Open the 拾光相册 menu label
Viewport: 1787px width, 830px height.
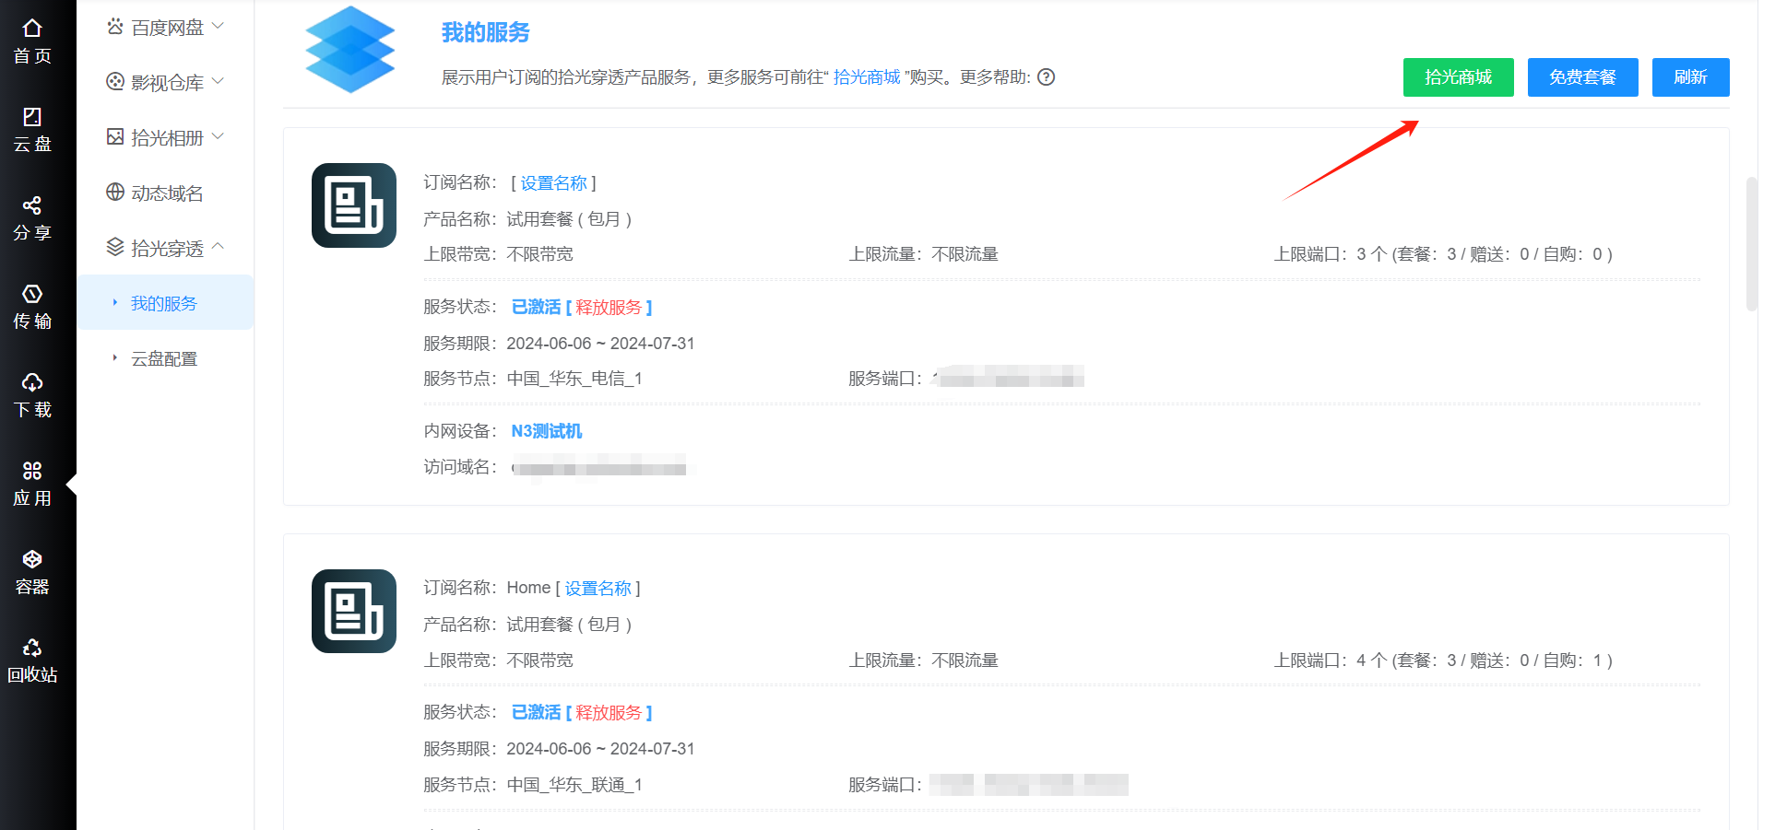167,138
